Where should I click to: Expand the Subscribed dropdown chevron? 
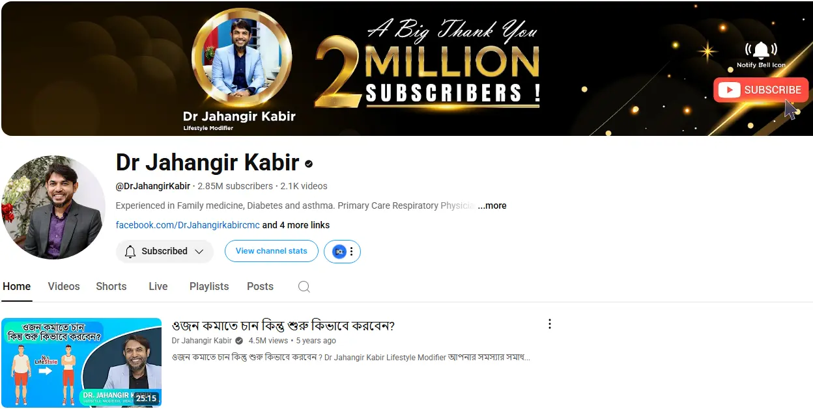coord(199,251)
